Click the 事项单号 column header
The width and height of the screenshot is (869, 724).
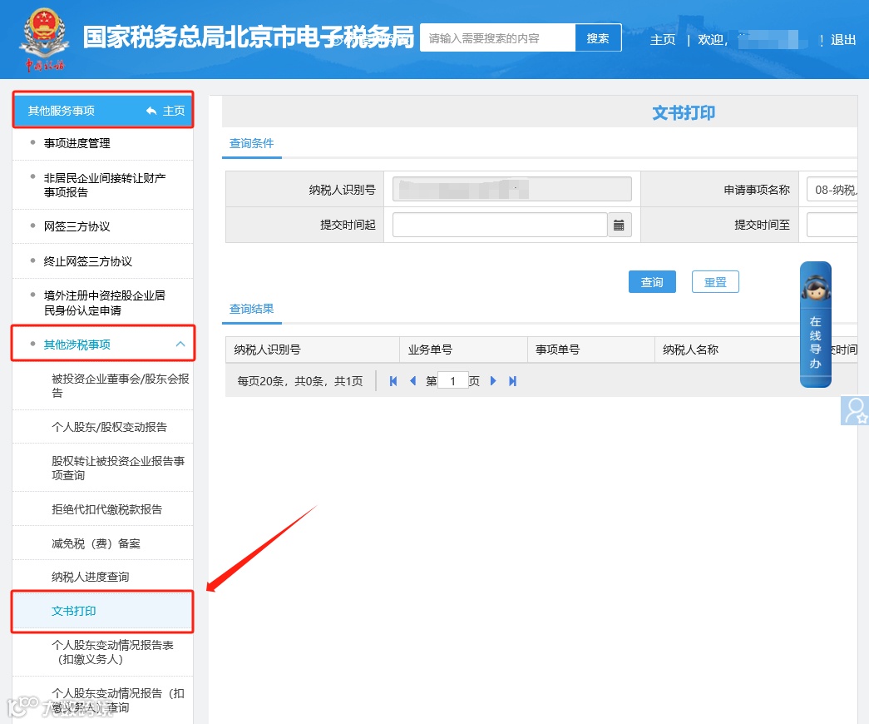coord(590,350)
